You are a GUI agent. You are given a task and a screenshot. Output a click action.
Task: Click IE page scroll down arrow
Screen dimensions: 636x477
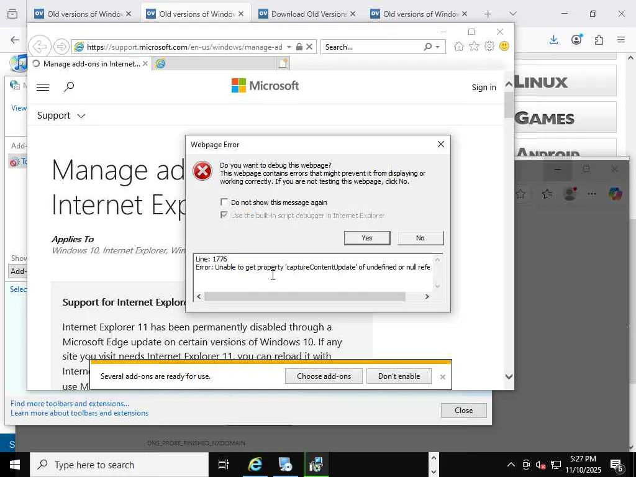click(509, 376)
